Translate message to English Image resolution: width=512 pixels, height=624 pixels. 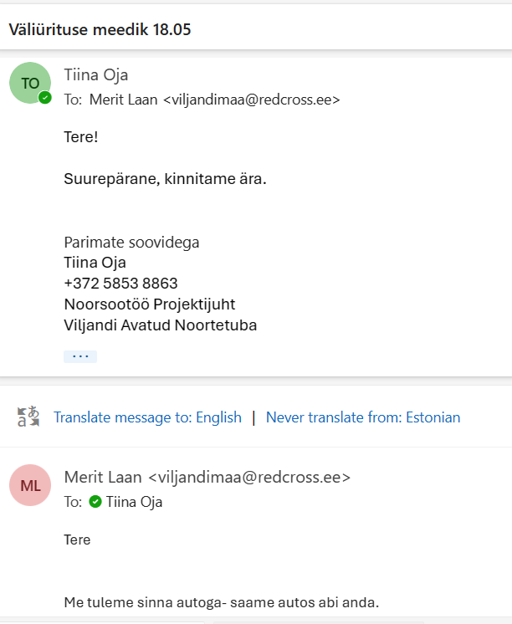pos(147,417)
